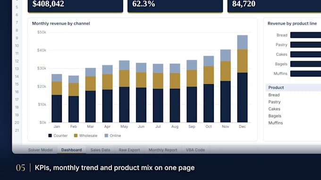Click the Bagels revenue bar
The width and height of the screenshot is (321, 180).
coord(305,64)
